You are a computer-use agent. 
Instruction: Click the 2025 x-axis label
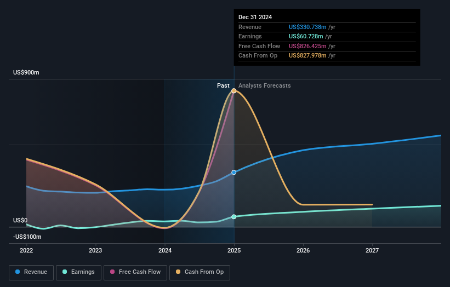[234, 250]
